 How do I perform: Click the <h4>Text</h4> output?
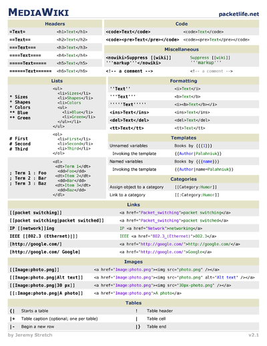pos(72,55)
